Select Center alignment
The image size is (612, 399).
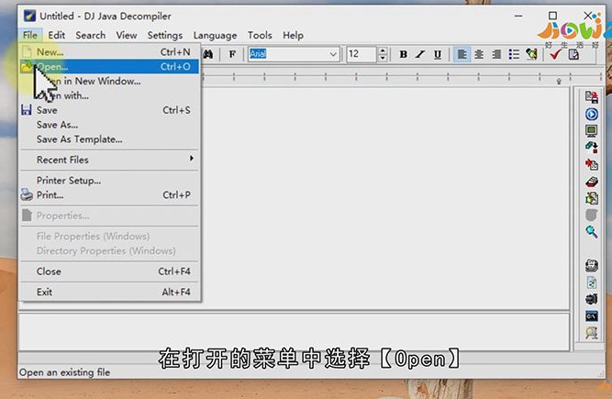[x=479, y=54]
